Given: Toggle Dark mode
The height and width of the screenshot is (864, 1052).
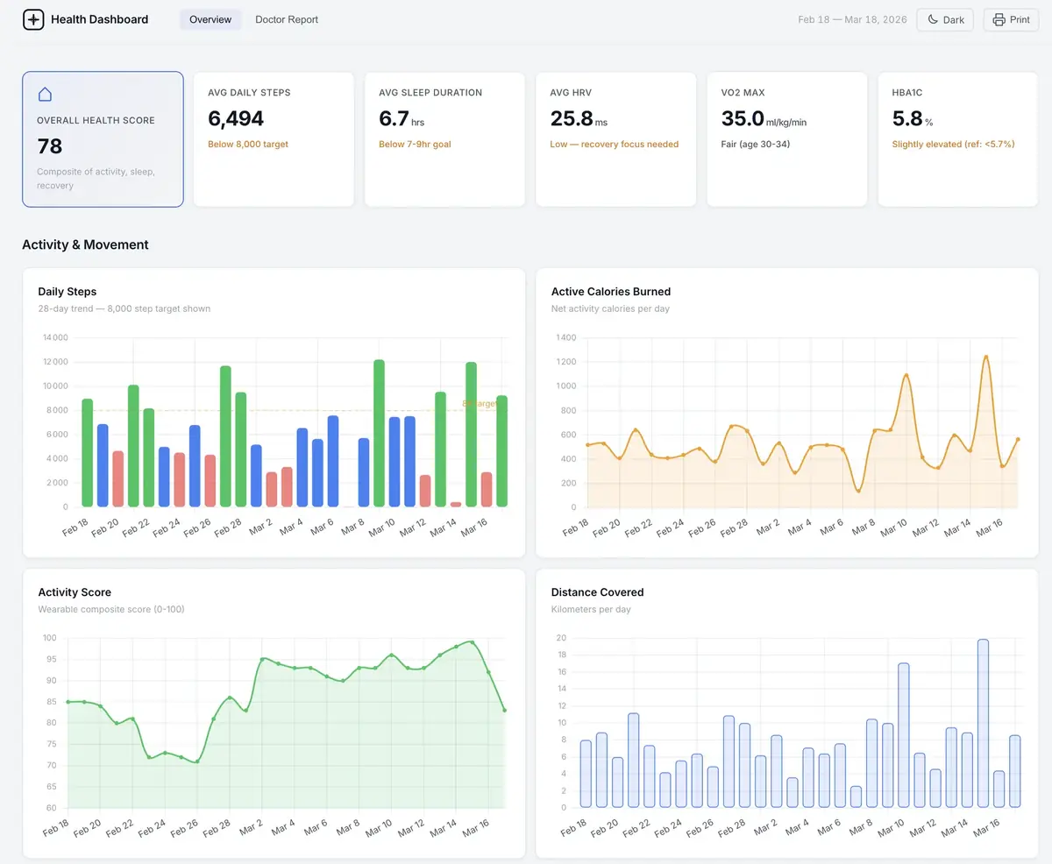Looking at the screenshot, I should pos(945,19).
